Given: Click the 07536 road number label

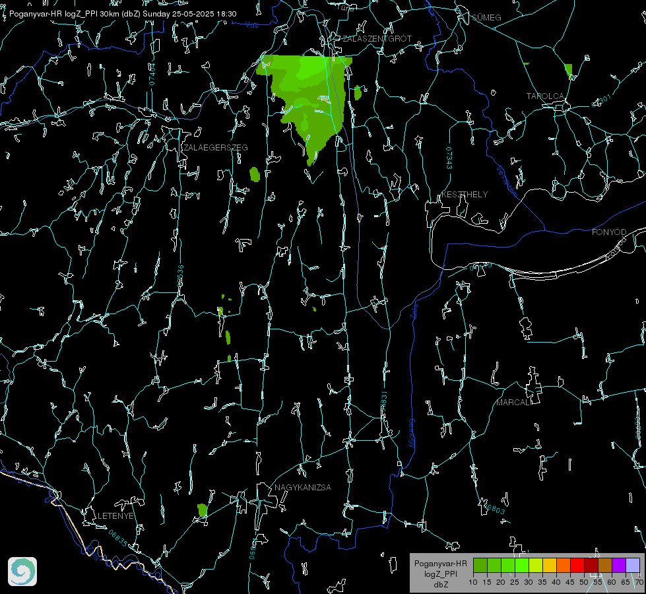Looking at the screenshot, I should pyautogui.click(x=180, y=276).
